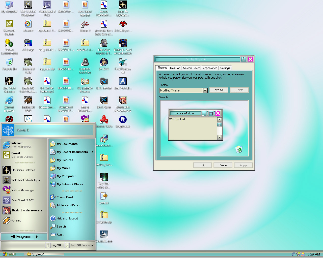Launch Dr. DivX desktop shortcut
The image size is (323, 258).
coord(104,64)
